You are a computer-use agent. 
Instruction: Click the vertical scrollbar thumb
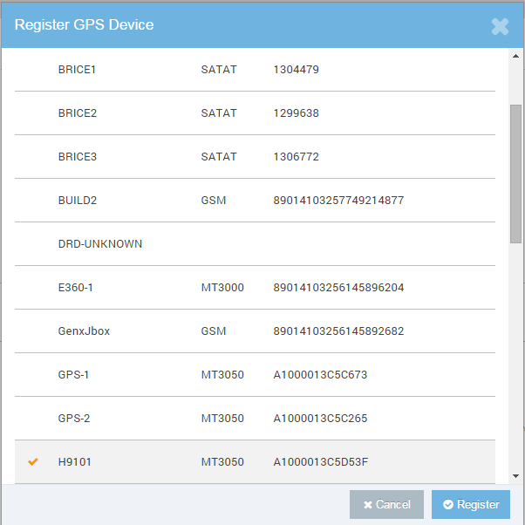tap(515, 174)
